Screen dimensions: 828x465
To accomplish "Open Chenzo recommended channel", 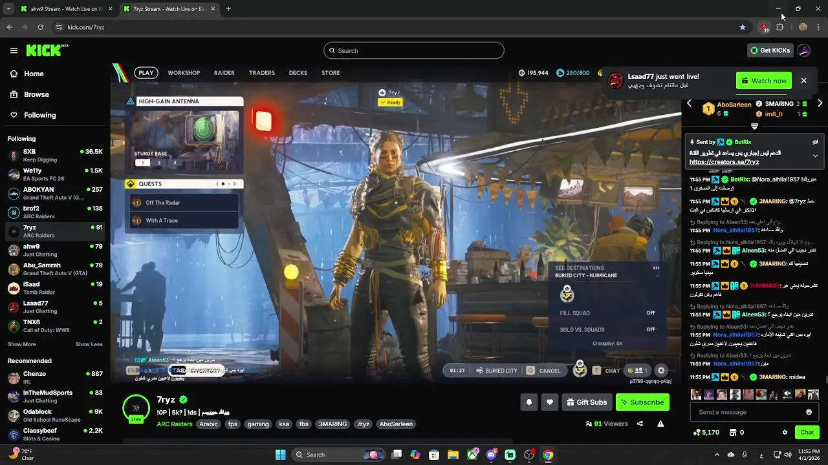I will (54, 378).
